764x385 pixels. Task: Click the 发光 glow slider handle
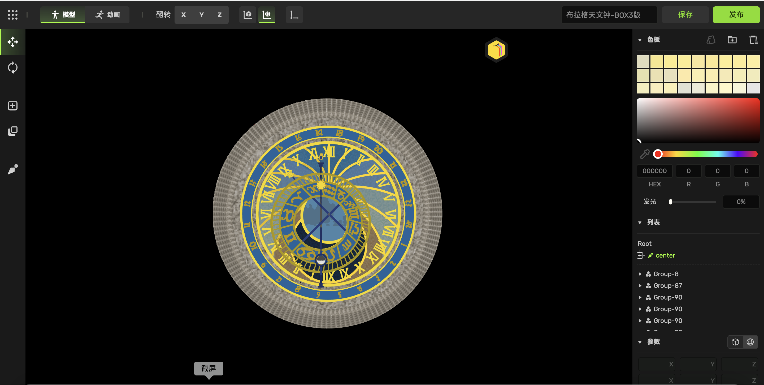671,202
